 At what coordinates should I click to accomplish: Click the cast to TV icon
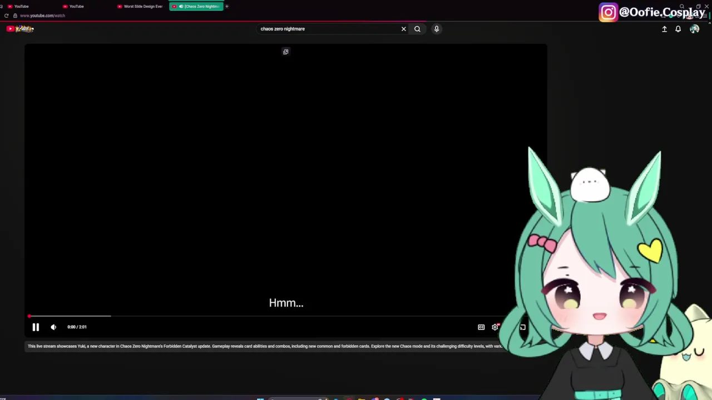[522, 327]
